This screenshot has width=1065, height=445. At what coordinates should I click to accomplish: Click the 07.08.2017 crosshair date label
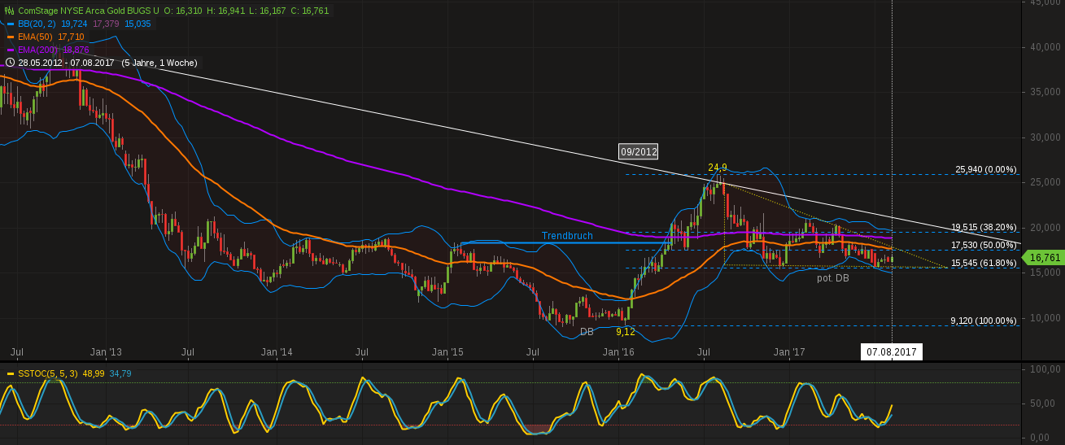pyautogui.click(x=891, y=352)
